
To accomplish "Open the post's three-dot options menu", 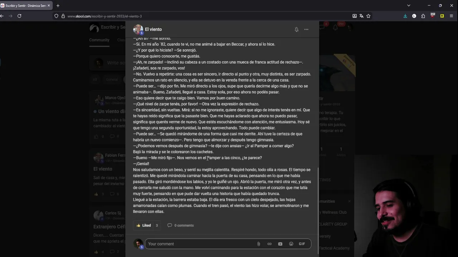I will (306, 30).
